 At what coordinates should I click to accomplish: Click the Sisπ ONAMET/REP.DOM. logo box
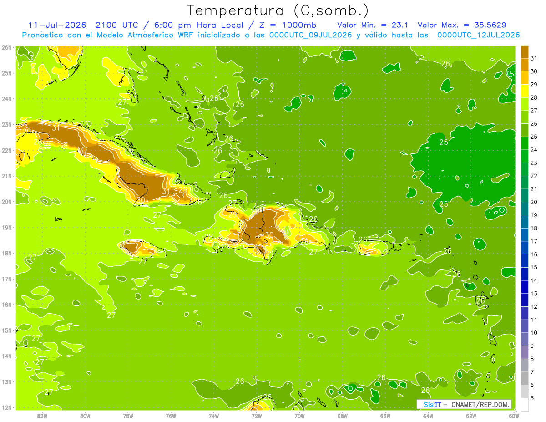[464, 404]
